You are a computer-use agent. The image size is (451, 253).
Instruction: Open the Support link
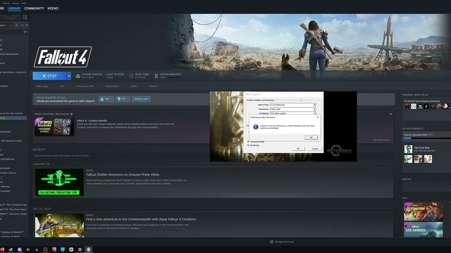[153, 86]
